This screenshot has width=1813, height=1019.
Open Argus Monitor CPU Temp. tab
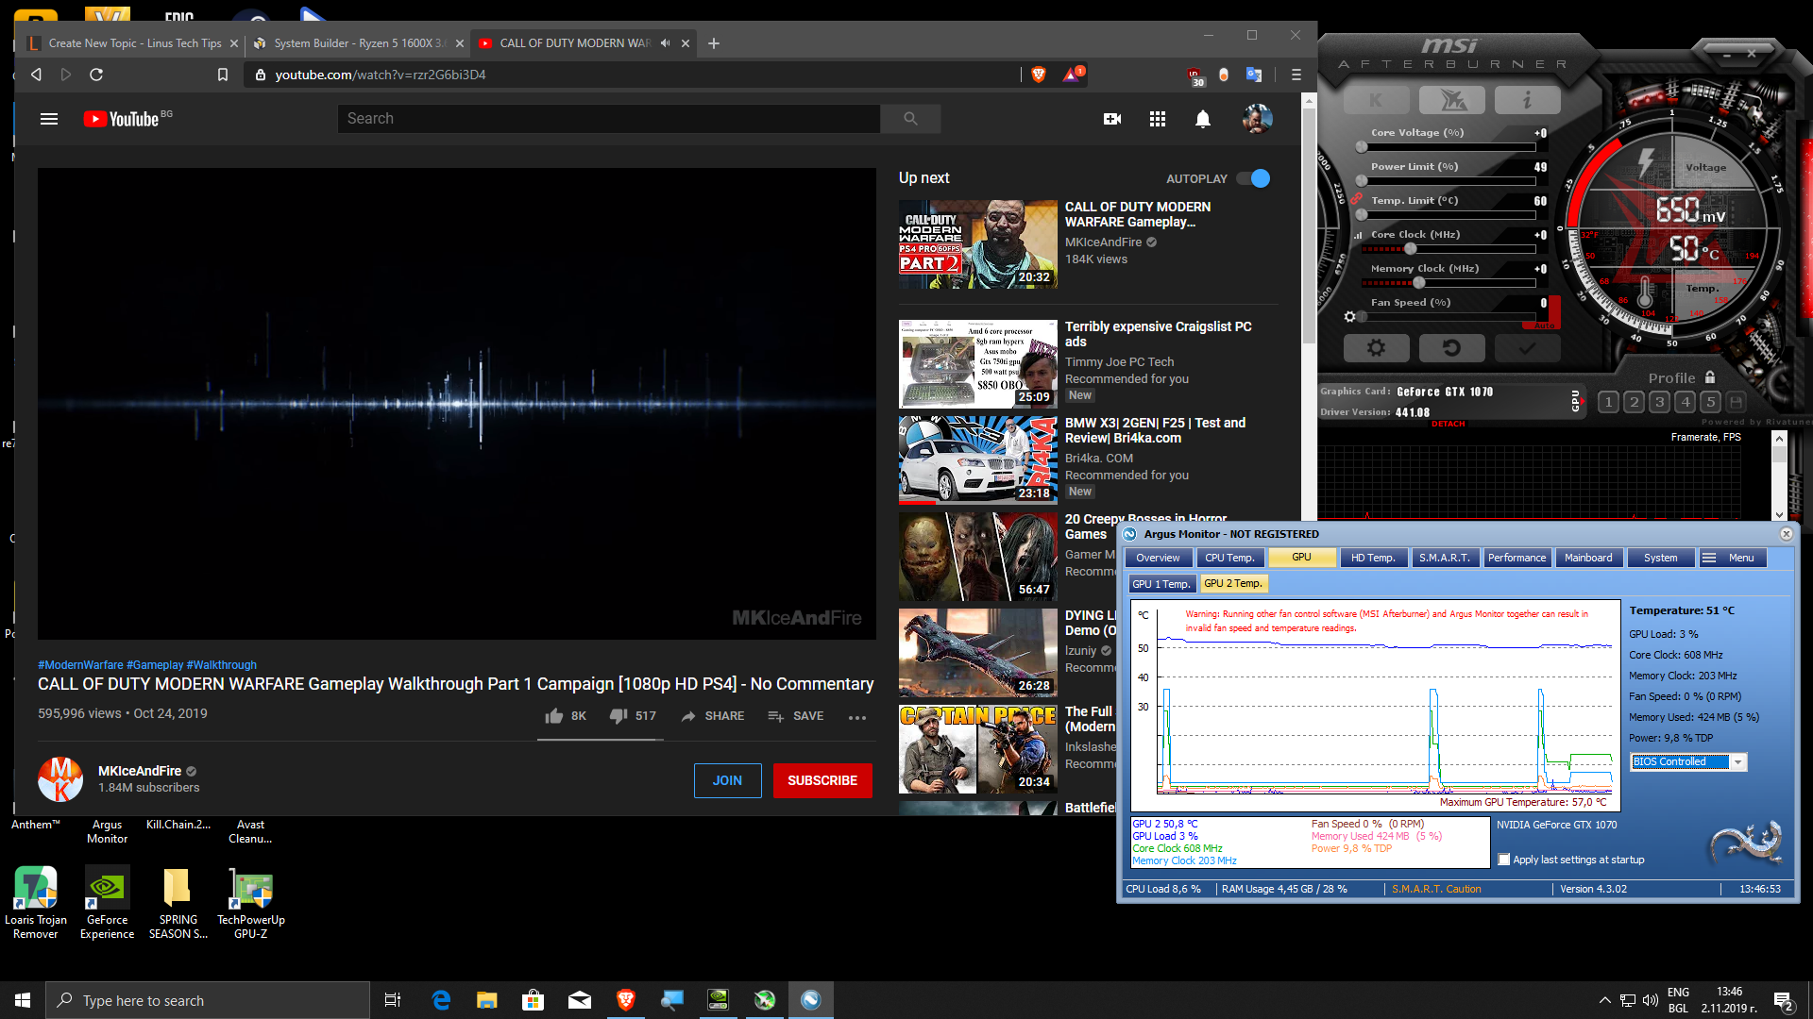click(x=1229, y=558)
